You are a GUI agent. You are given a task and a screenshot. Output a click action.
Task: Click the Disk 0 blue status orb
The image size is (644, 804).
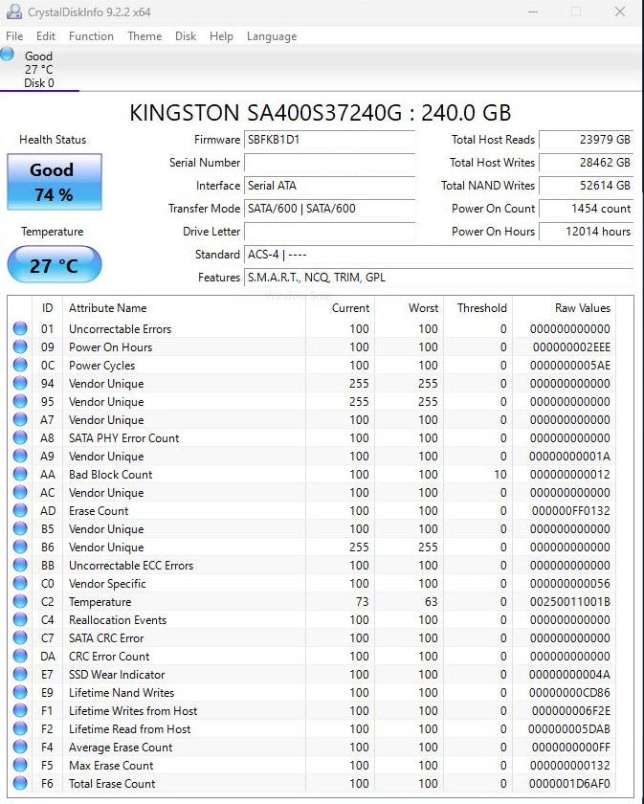coord(8,54)
